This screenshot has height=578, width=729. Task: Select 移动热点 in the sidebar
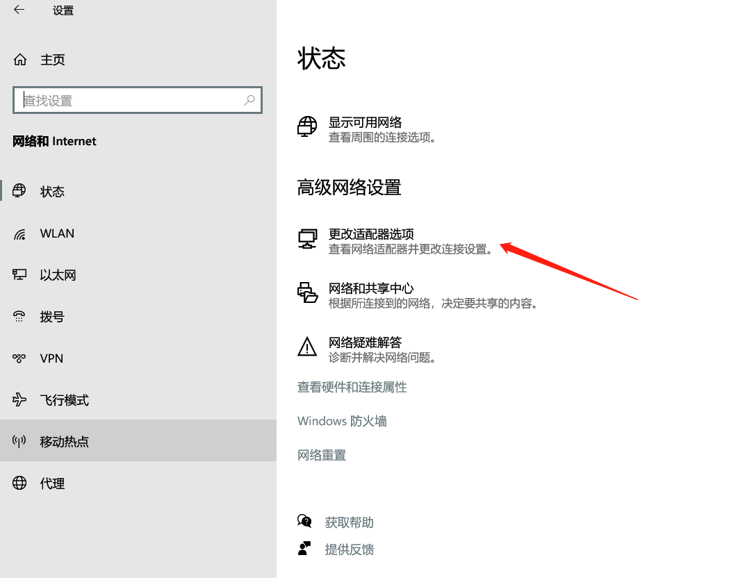138,441
